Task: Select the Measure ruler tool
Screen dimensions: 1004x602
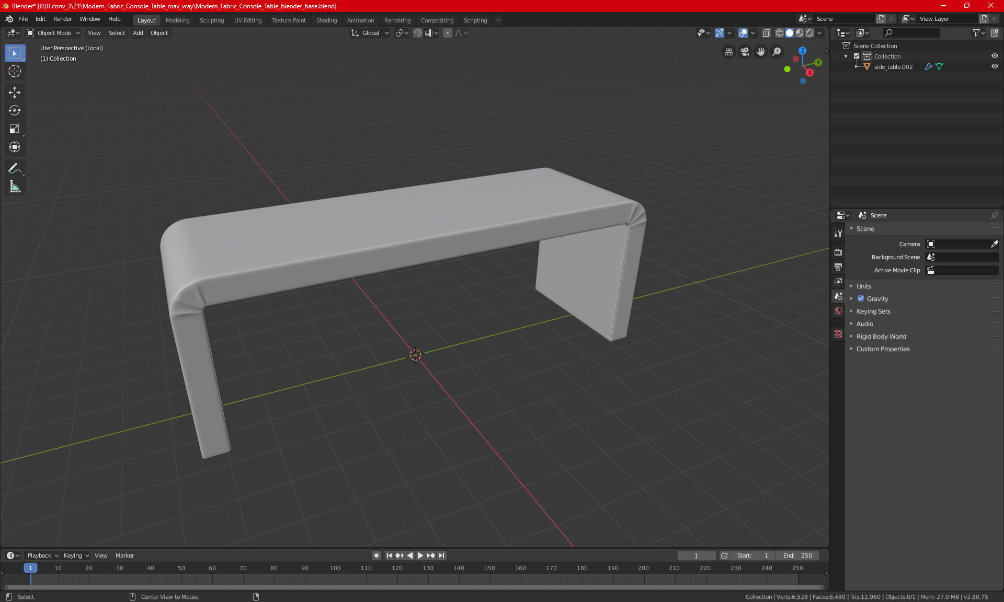Action: coord(15,187)
